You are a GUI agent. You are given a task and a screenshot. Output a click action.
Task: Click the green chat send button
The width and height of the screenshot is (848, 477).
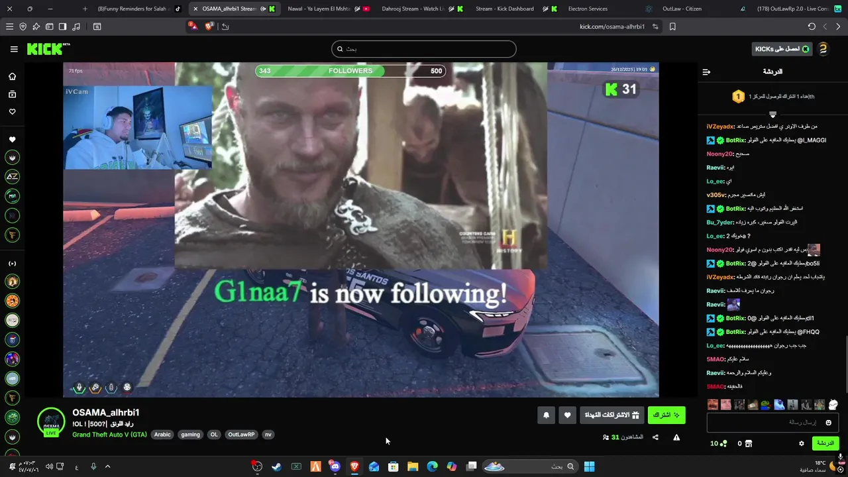point(825,443)
